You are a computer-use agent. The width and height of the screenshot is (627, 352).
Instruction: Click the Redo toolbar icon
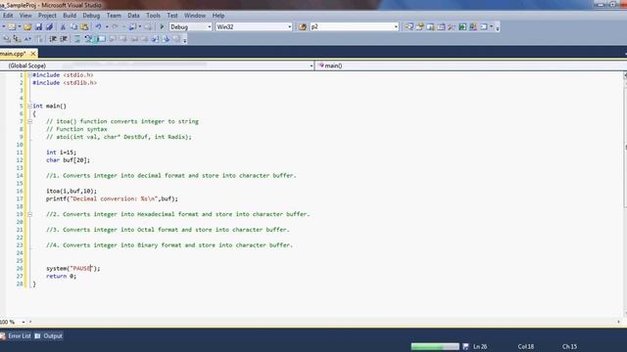(115, 26)
